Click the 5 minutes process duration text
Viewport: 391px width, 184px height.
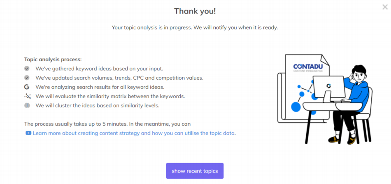(107, 124)
